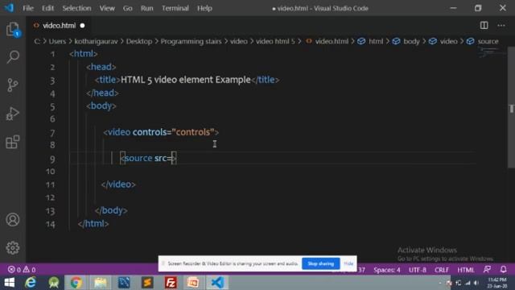Open the Selection menu
515x290 pixels.
(x=76, y=8)
